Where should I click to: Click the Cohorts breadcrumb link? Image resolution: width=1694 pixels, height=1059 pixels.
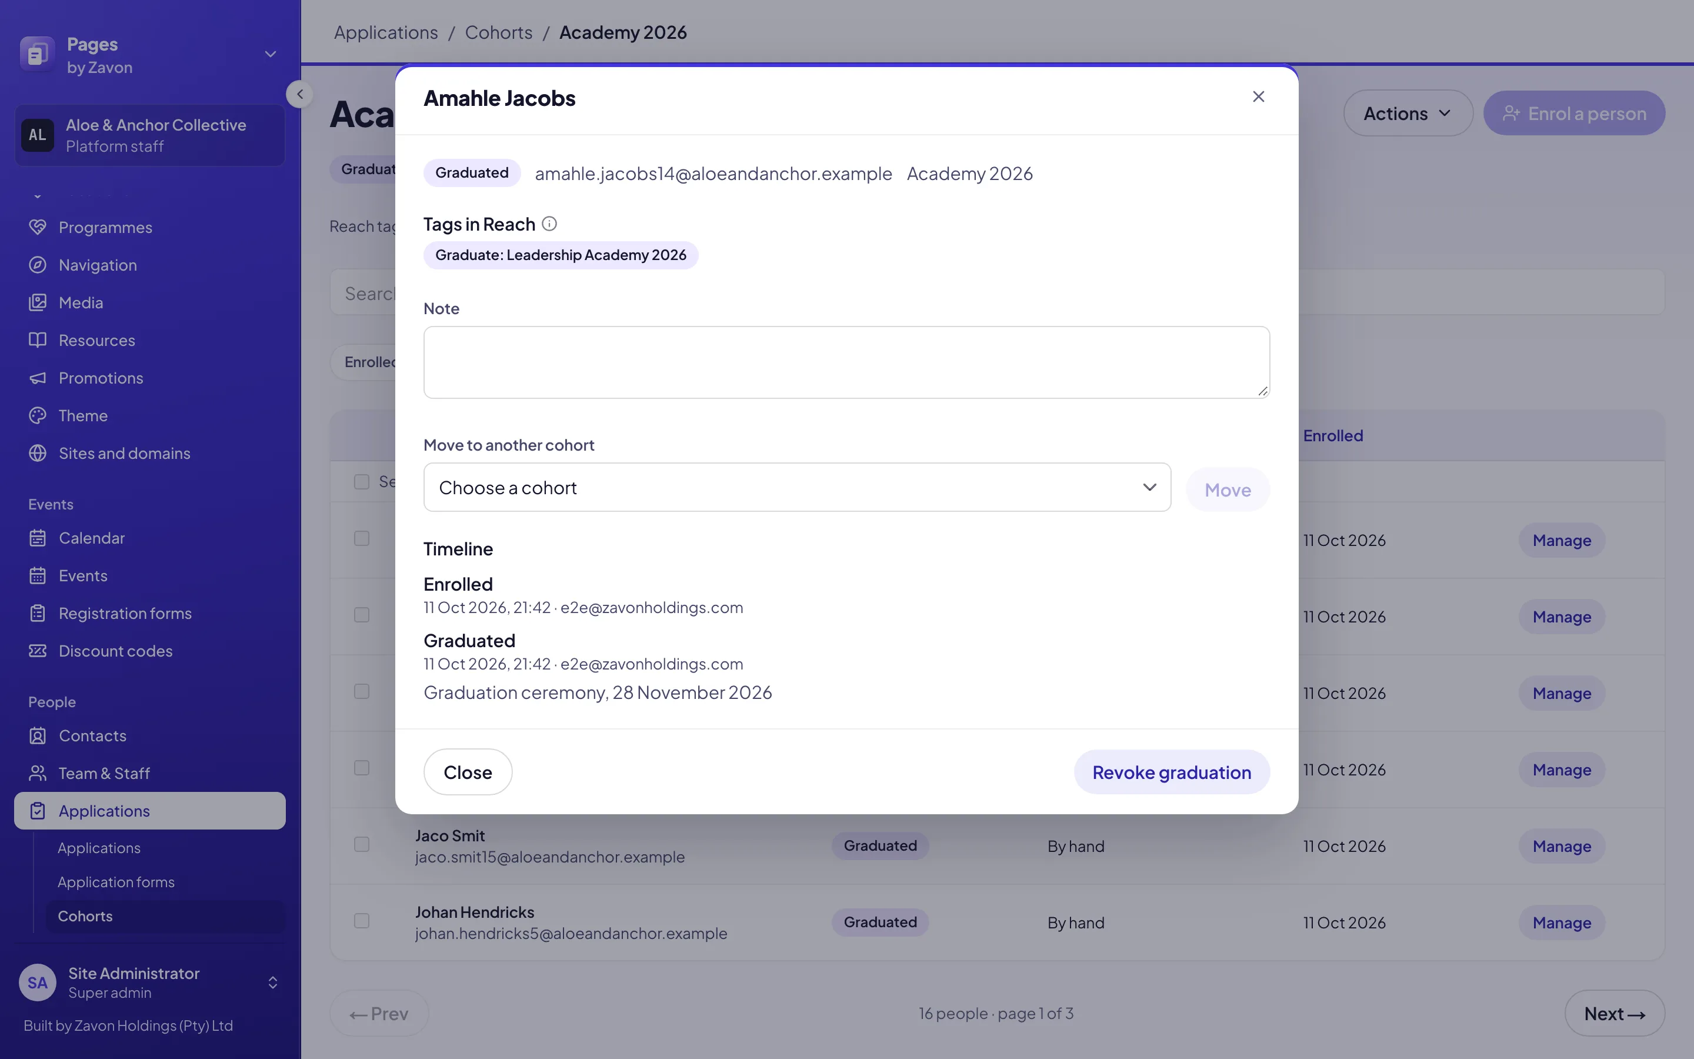point(498,32)
